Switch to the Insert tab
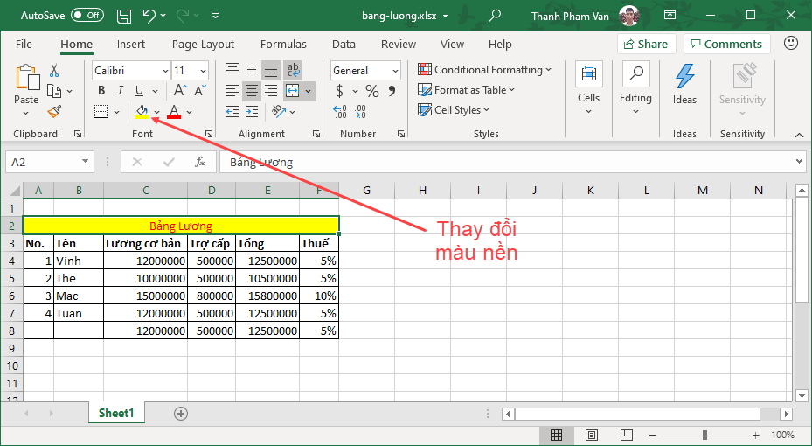The width and height of the screenshot is (812, 446). (x=131, y=44)
